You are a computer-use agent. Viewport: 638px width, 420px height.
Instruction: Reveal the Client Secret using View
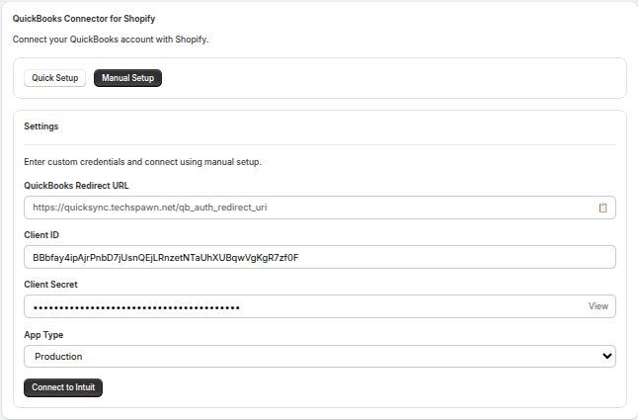click(598, 306)
